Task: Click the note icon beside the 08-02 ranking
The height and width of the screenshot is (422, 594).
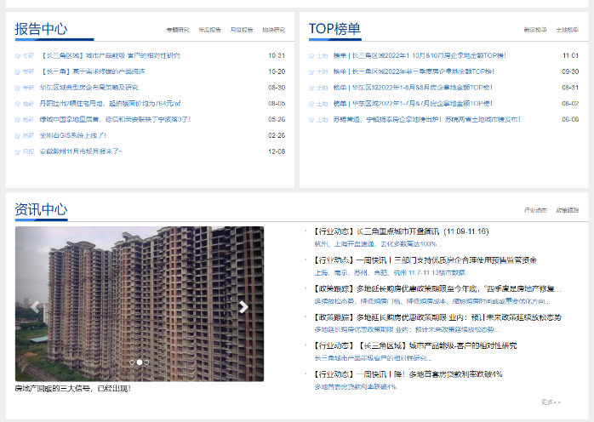Action: (x=311, y=104)
